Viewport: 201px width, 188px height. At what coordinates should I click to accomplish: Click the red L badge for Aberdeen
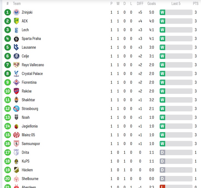[x=162, y=186]
